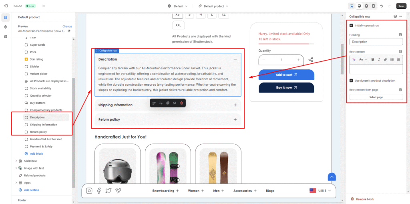This screenshot has width=410, height=204.
Task: Toggle Initially opened row checkbox
Action: click(x=352, y=25)
